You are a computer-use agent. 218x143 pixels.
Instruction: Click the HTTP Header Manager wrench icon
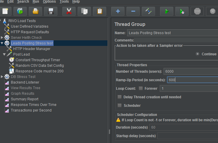tap(9, 49)
